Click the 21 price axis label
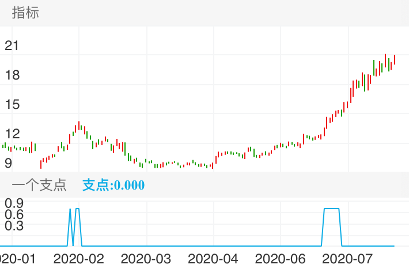The height and width of the screenshot is (272, 409). click(12, 46)
